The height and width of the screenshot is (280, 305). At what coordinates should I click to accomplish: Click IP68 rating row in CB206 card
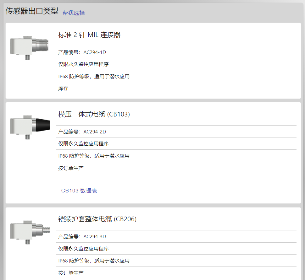pyautogui.click(x=176, y=261)
